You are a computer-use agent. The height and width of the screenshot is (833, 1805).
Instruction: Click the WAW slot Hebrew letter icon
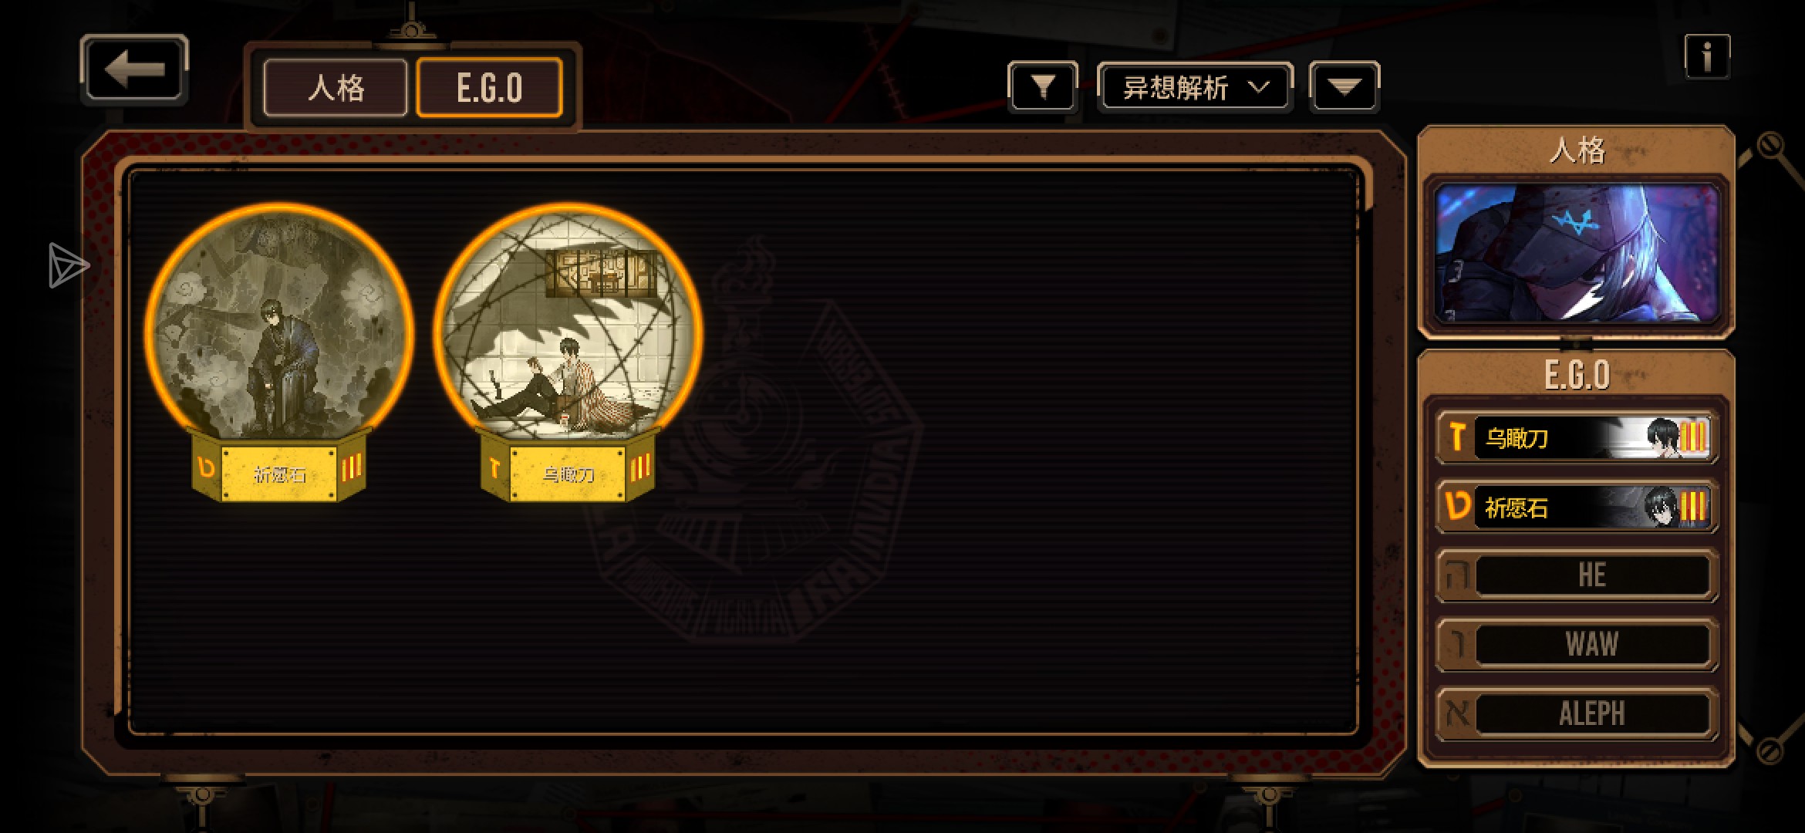[1456, 645]
